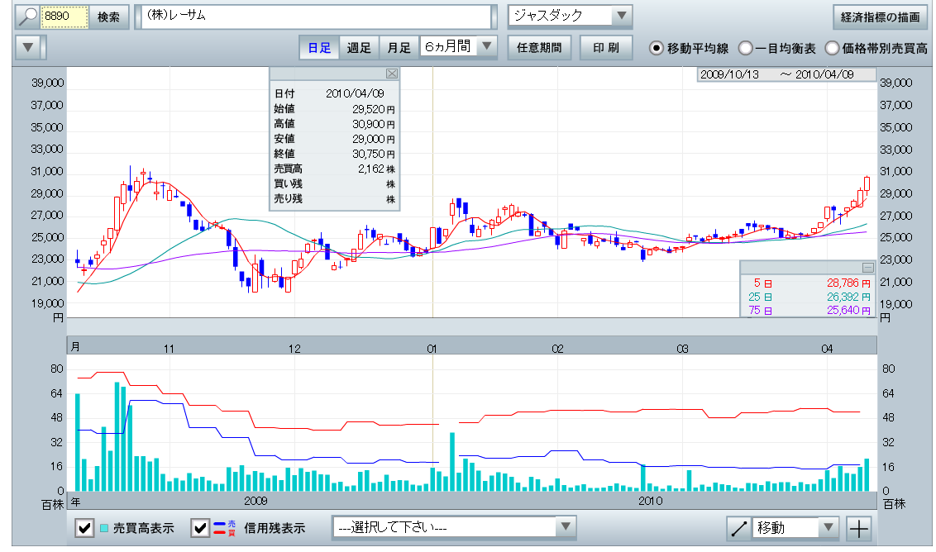Click the stock code field showing 8890
936x552 pixels.
click(x=64, y=17)
